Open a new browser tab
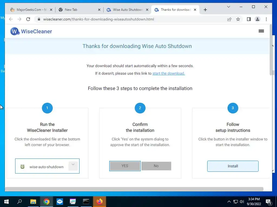This screenshot has width=277, height=207. pos(205,10)
